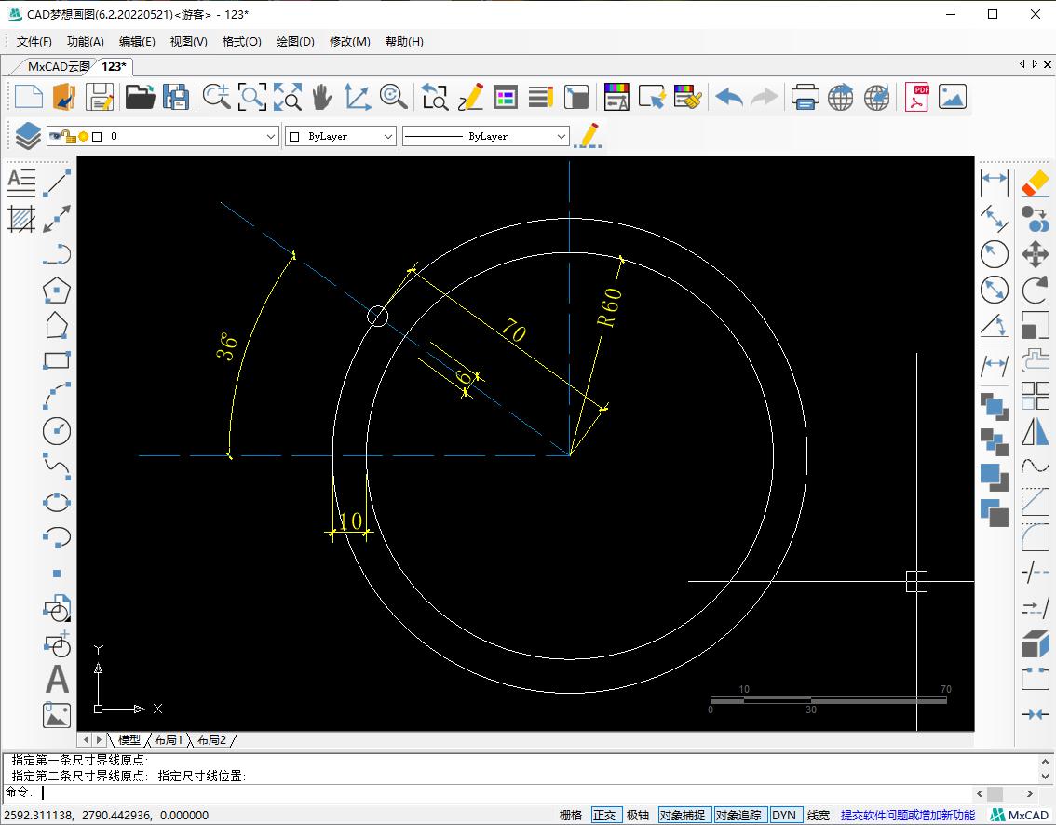The image size is (1056, 825).
Task: Export the drawing as PDF
Action: click(916, 96)
